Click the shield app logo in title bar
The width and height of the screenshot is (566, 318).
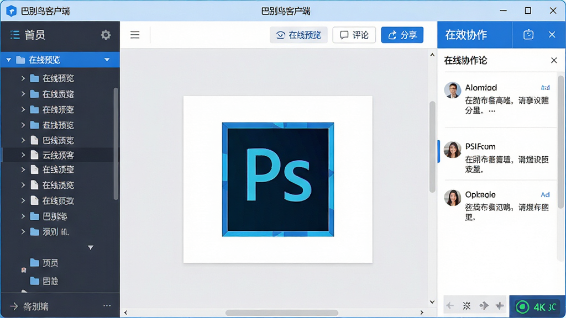(x=11, y=11)
